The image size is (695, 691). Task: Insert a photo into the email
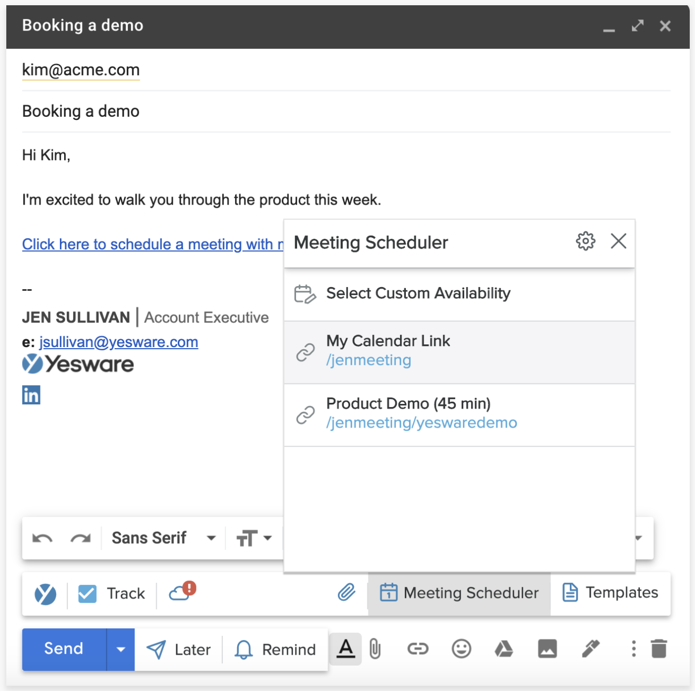547,649
